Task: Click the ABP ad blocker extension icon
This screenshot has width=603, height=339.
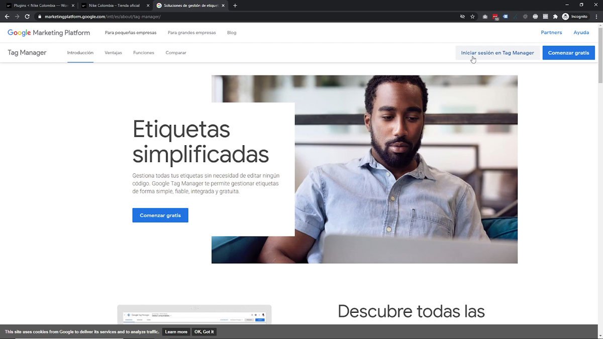Action: 535,17
